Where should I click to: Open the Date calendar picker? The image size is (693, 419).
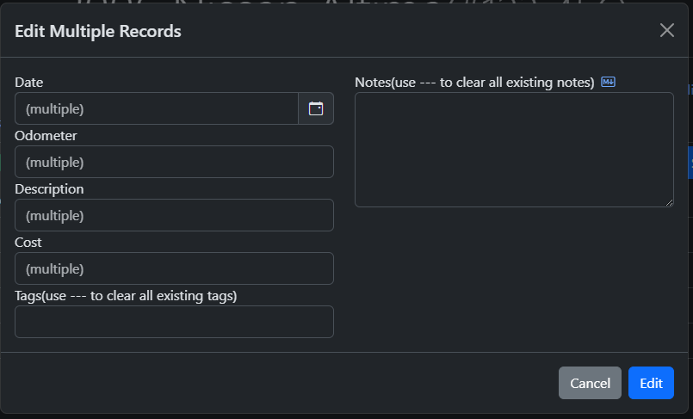[316, 108]
